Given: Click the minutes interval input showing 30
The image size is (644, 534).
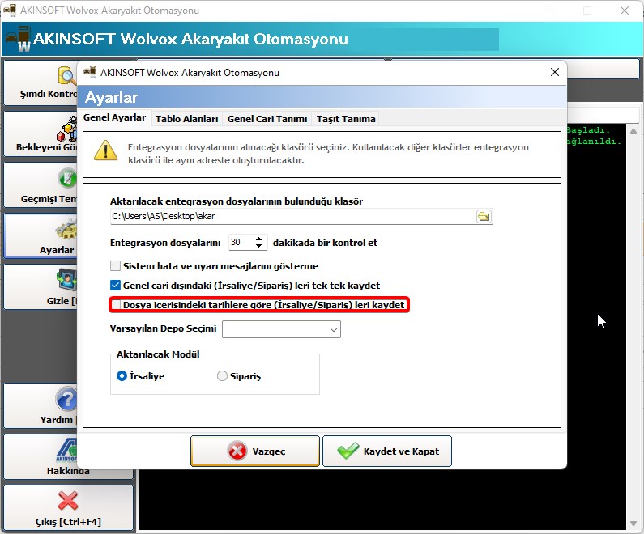Looking at the screenshot, I should [241, 243].
